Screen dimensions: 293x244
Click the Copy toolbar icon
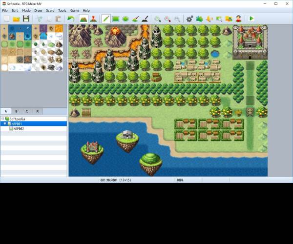tap(49, 19)
